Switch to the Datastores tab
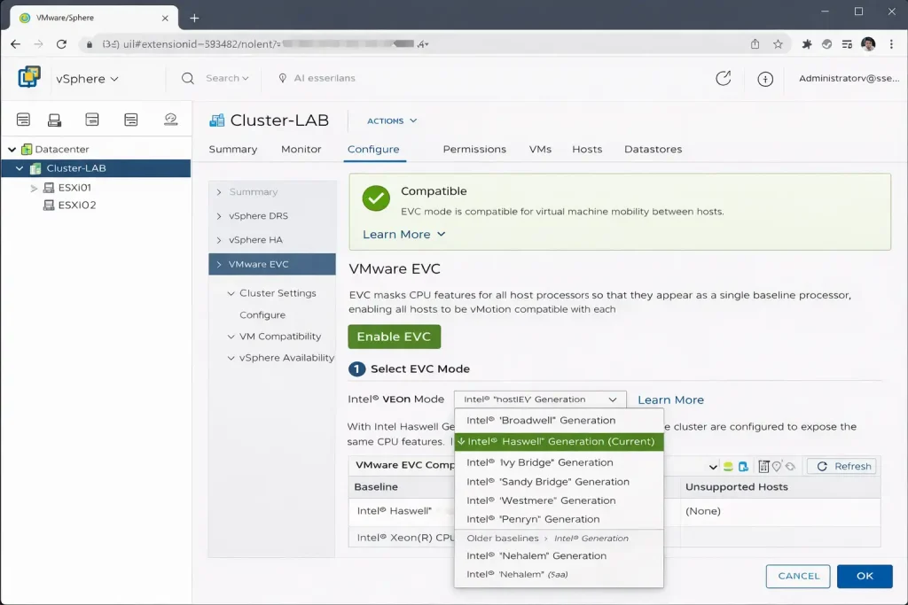 (654, 149)
